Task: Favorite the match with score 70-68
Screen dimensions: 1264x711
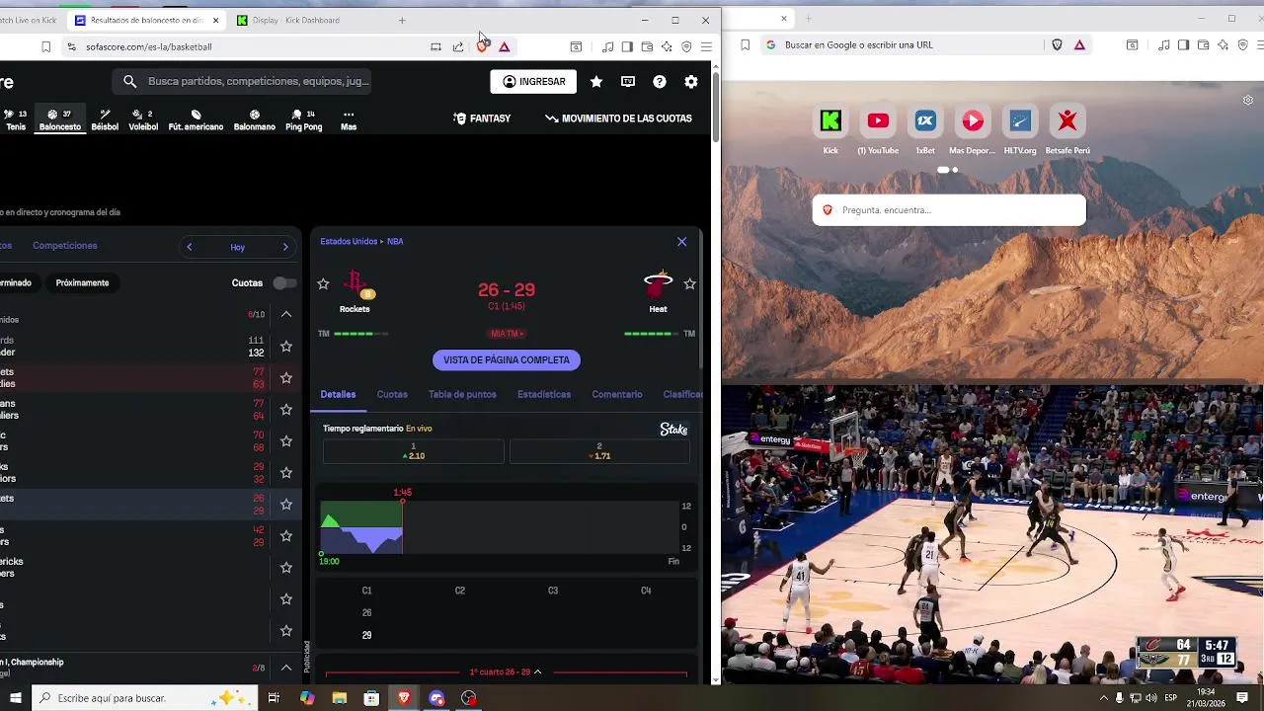Action: pyautogui.click(x=286, y=441)
